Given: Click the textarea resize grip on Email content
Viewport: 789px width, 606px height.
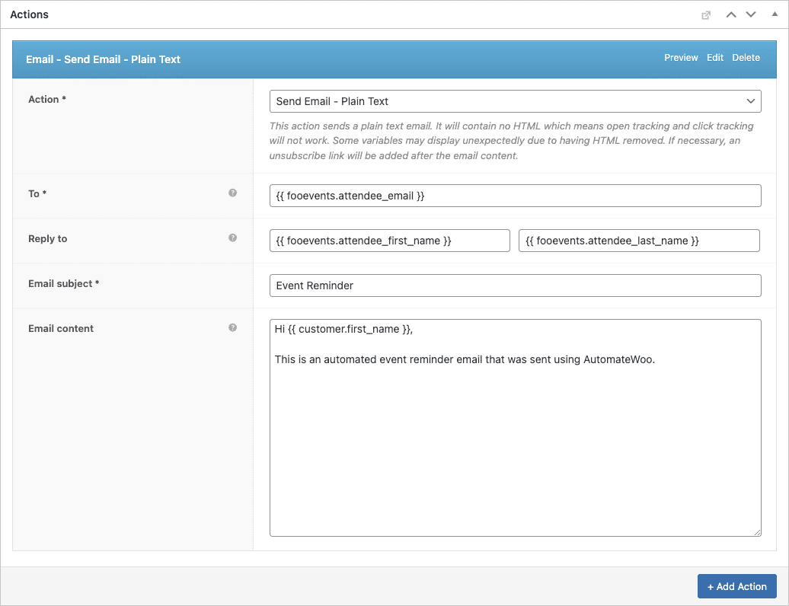Looking at the screenshot, I should click(759, 531).
